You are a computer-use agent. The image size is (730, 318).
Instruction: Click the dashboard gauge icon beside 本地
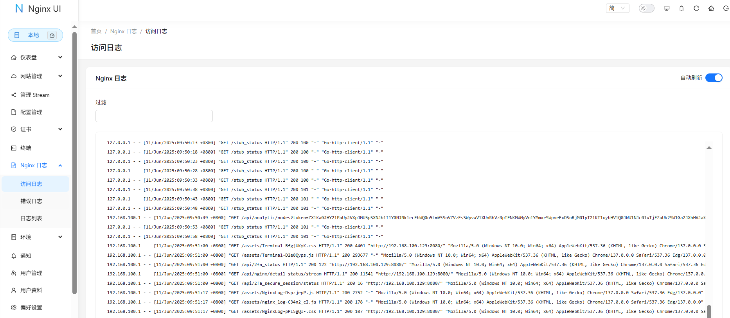pos(52,35)
